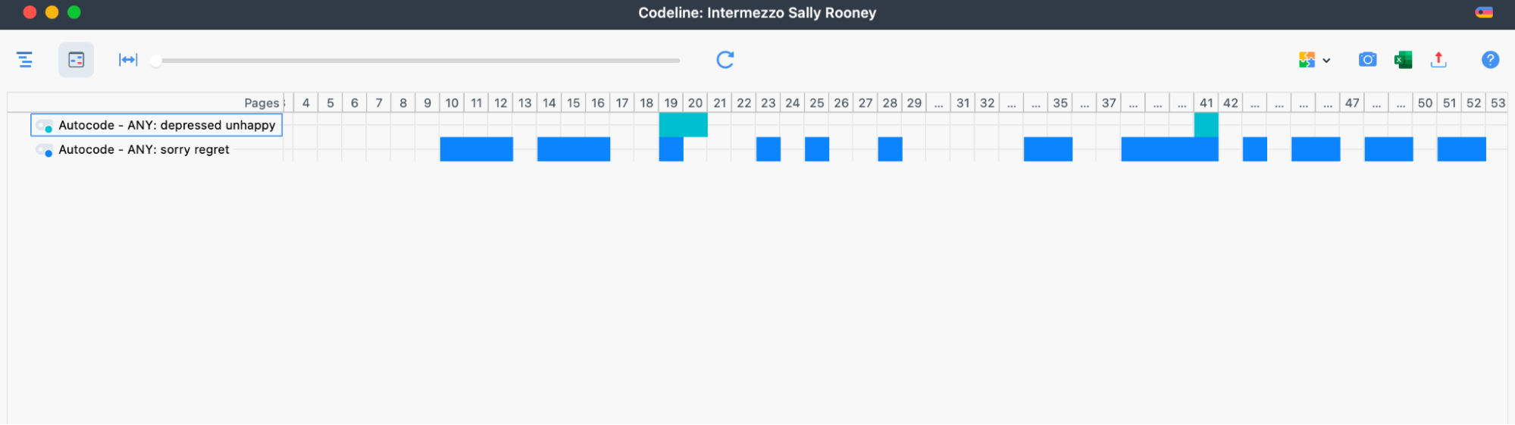Click blue coded segment on page 23
This screenshot has height=425, width=1515.
(768, 149)
